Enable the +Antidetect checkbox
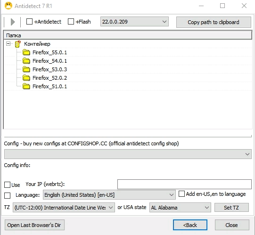The image size is (255, 235). click(29, 22)
